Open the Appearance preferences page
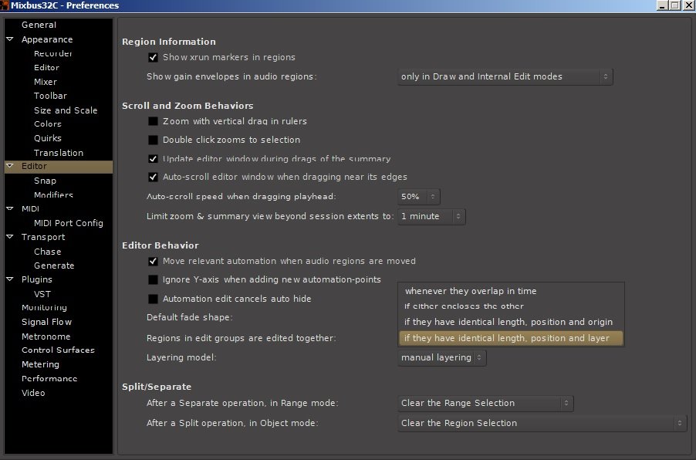Screen dimensions: 696x460 pyautogui.click(x=47, y=39)
